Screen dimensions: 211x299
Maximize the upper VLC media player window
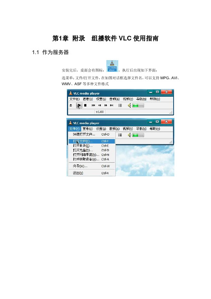coord(157,92)
